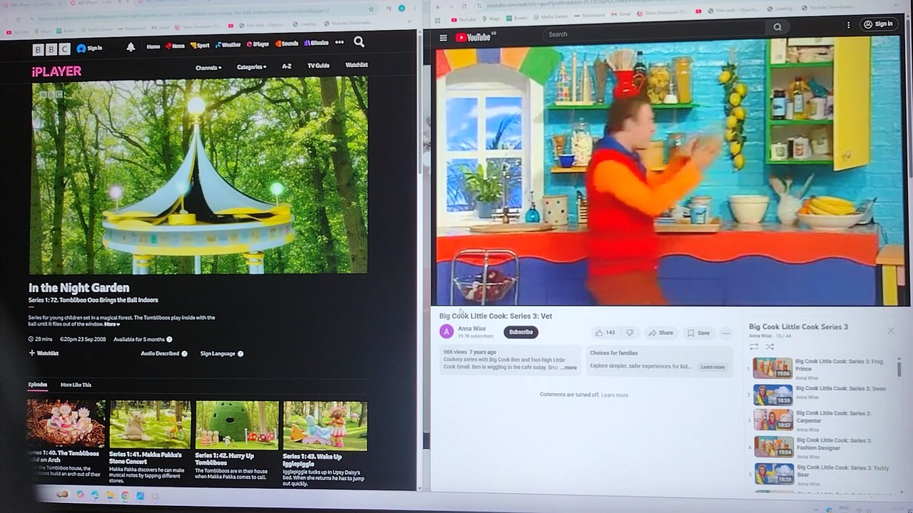Viewport: 913px width, 513px height.
Task: Click Learn more about comments off
Action: pyautogui.click(x=615, y=395)
